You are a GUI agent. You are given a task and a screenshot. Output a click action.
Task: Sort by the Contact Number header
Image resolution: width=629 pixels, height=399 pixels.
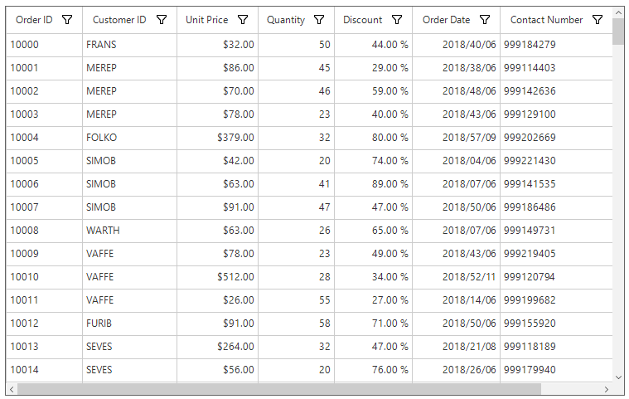click(x=546, y=20)
